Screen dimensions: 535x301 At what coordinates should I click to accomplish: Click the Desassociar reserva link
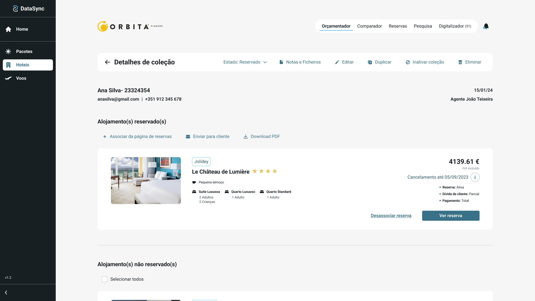tap(391, 216)
